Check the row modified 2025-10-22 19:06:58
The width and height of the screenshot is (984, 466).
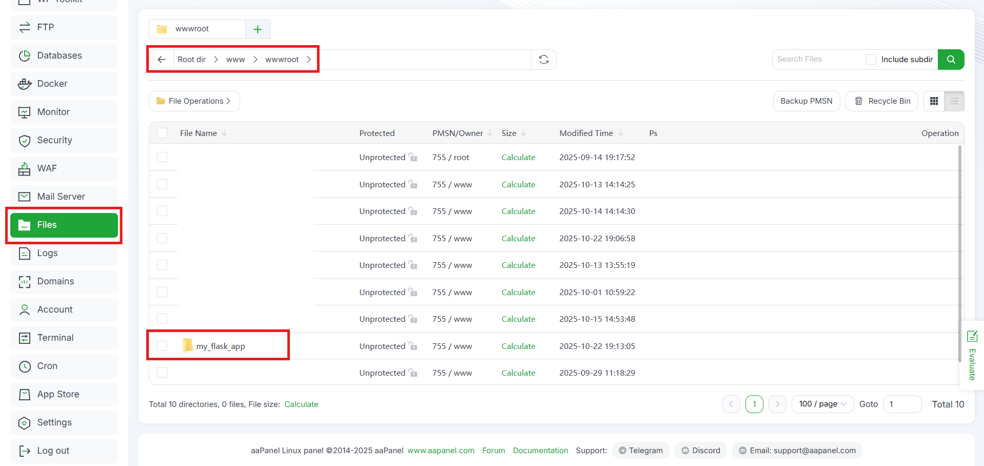(x=162, y=238)
